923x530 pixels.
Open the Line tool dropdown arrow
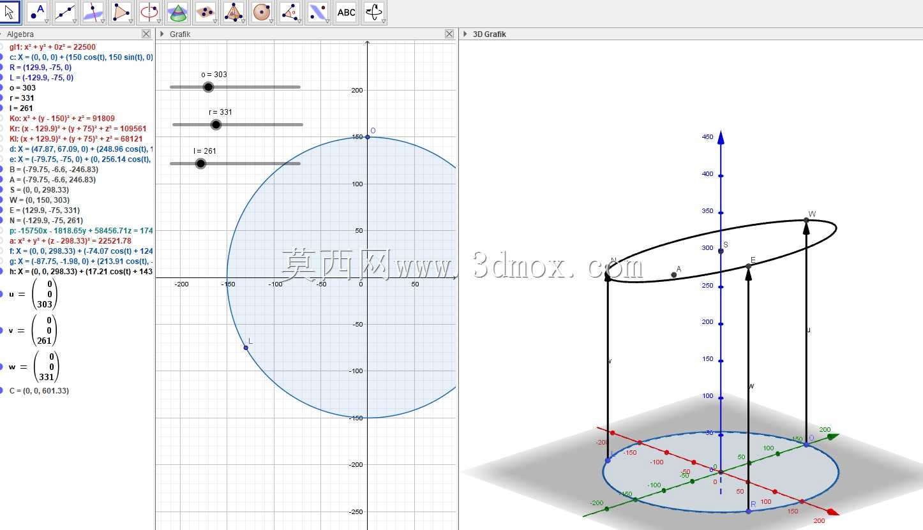pyautogui.click(x=74, y=21)
